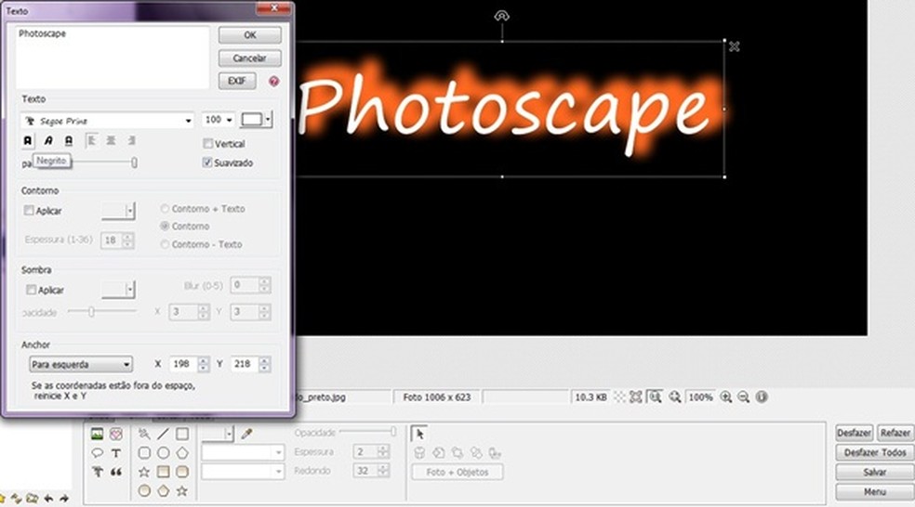Select the arrow pointer tool
Screen dimensions: 915x507
tap(419, 434)
